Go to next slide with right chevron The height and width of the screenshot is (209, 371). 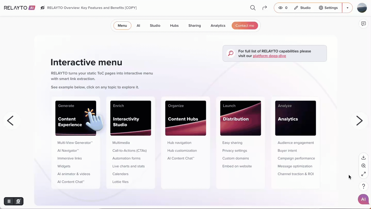point(359,120)
